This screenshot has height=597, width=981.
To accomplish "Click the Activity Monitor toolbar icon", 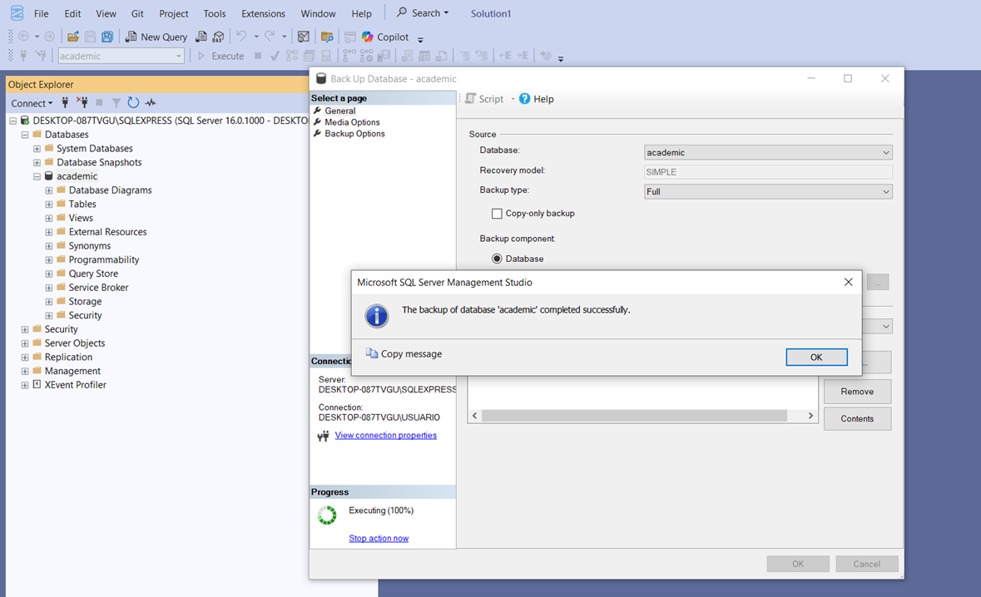I will click(x=304, y=37).
